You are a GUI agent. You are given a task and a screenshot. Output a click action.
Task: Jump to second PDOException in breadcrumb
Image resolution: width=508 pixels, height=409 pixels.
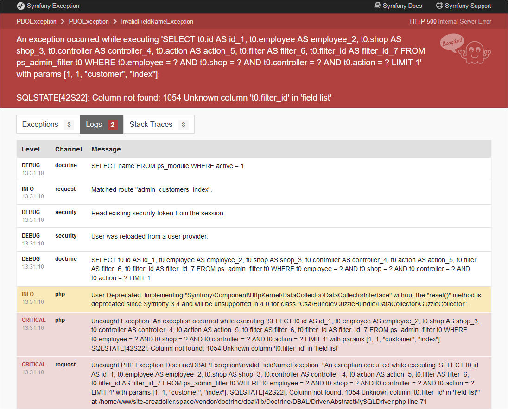tap(89, 22)
